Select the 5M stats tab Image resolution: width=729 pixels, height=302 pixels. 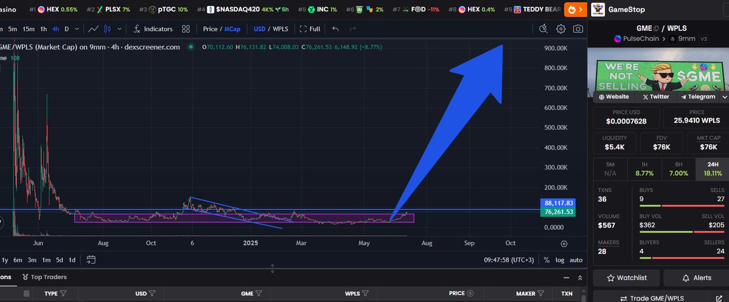tap(610, 169)
